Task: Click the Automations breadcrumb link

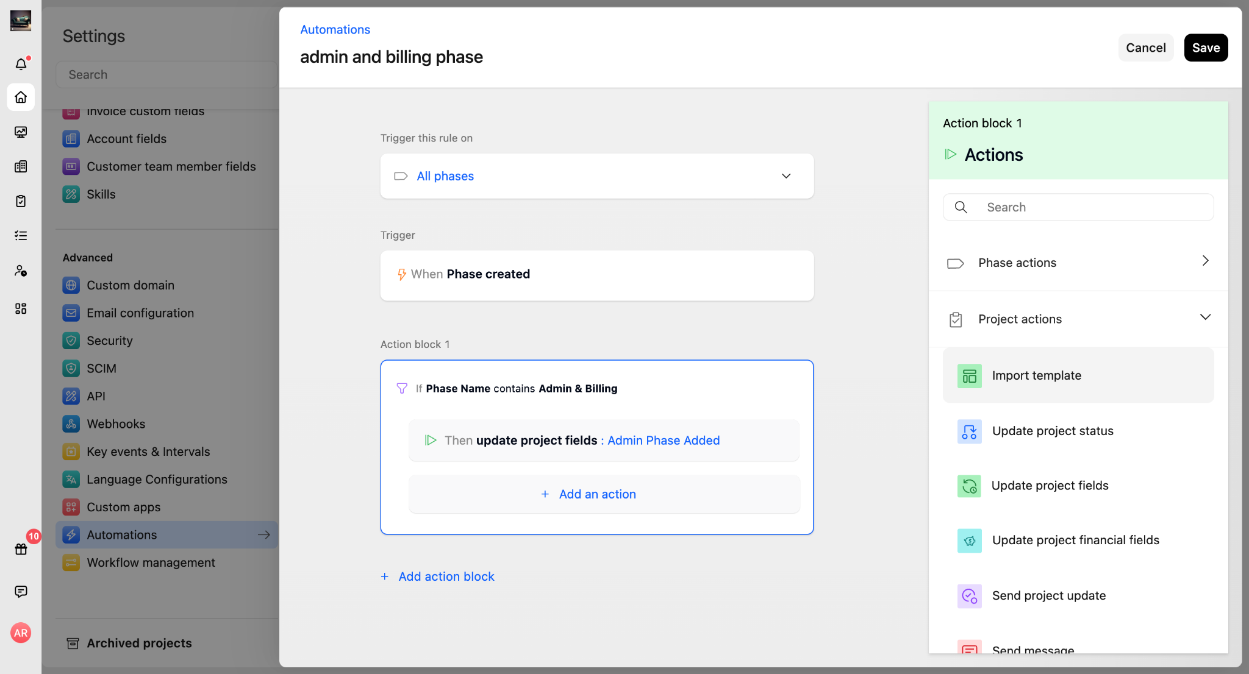Action: tap(335, 29)
